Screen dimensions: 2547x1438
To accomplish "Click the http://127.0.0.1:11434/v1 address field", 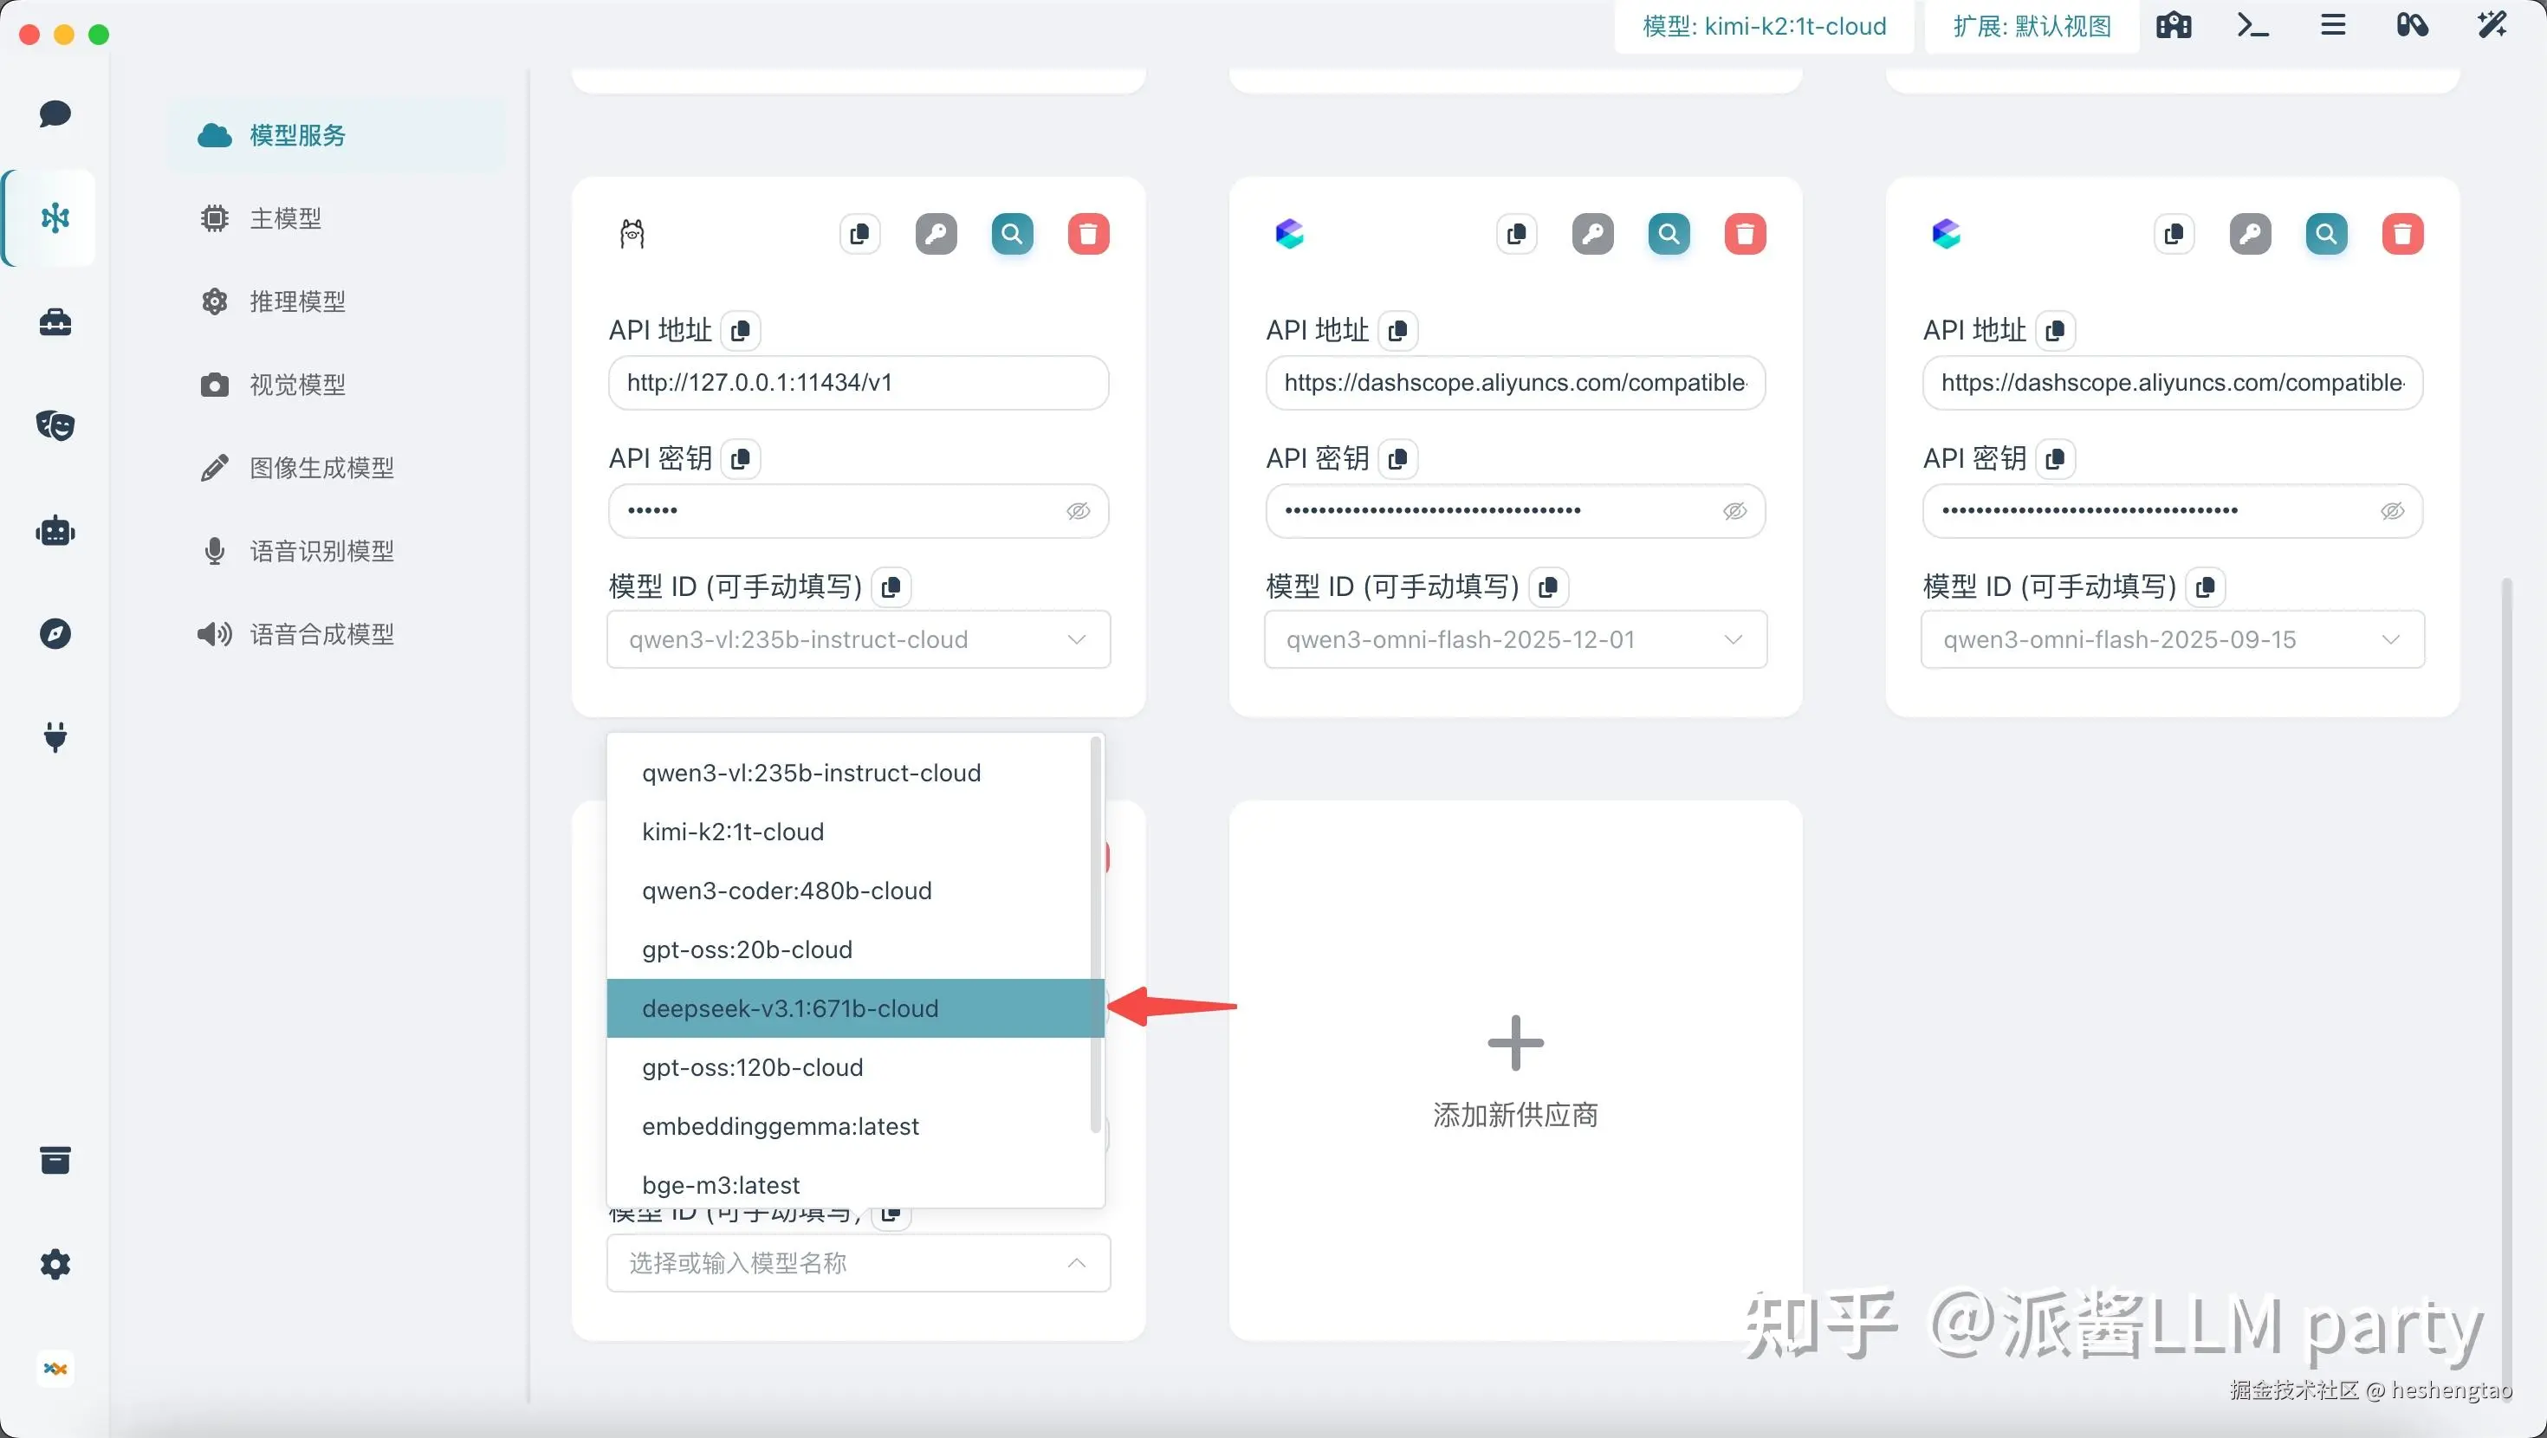I will point(859,383).
